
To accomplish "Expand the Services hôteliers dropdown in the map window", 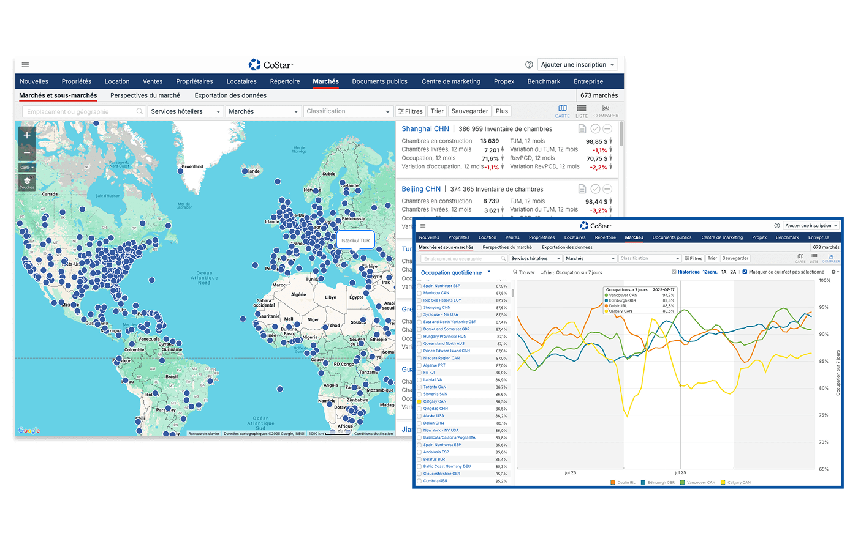I will [185, 111].
